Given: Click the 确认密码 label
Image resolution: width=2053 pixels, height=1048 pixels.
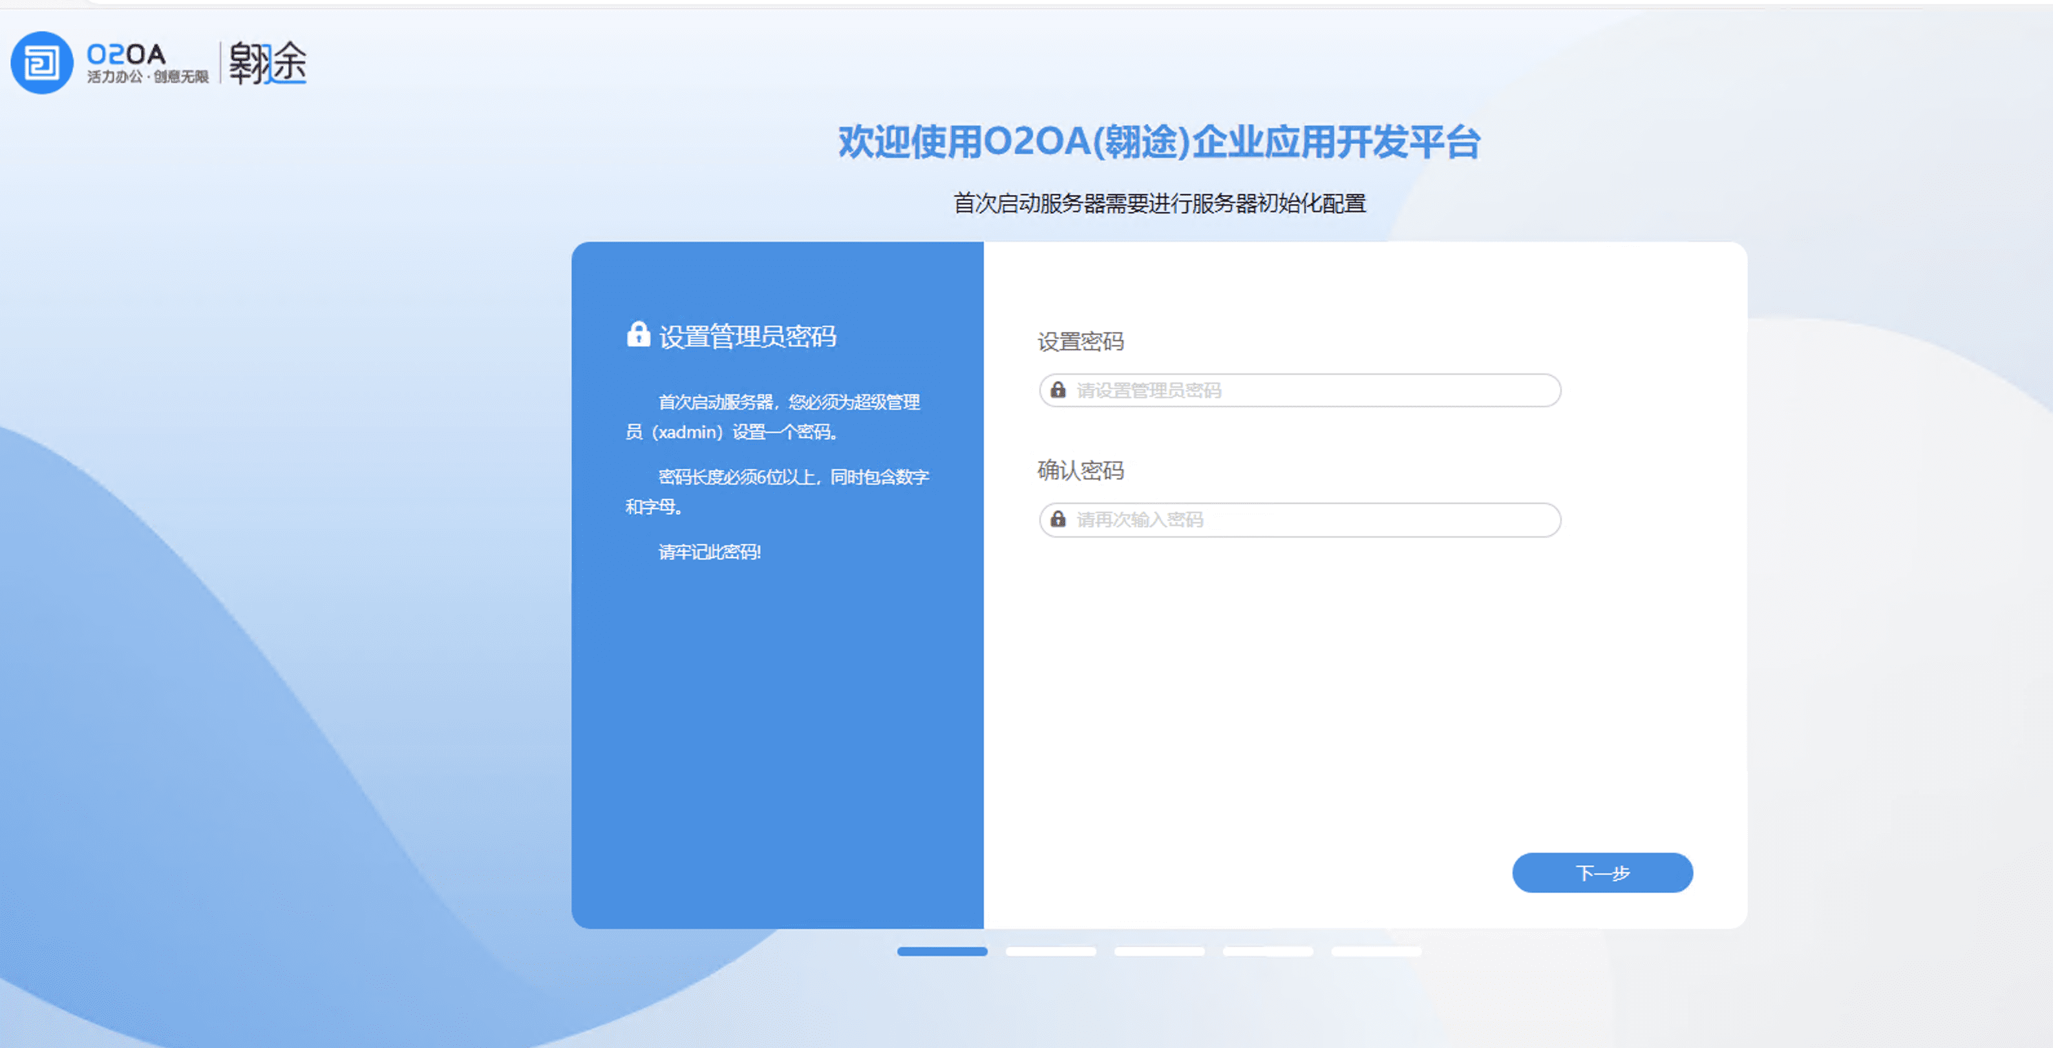Looking at the screenshot, I should [1081, 470].
